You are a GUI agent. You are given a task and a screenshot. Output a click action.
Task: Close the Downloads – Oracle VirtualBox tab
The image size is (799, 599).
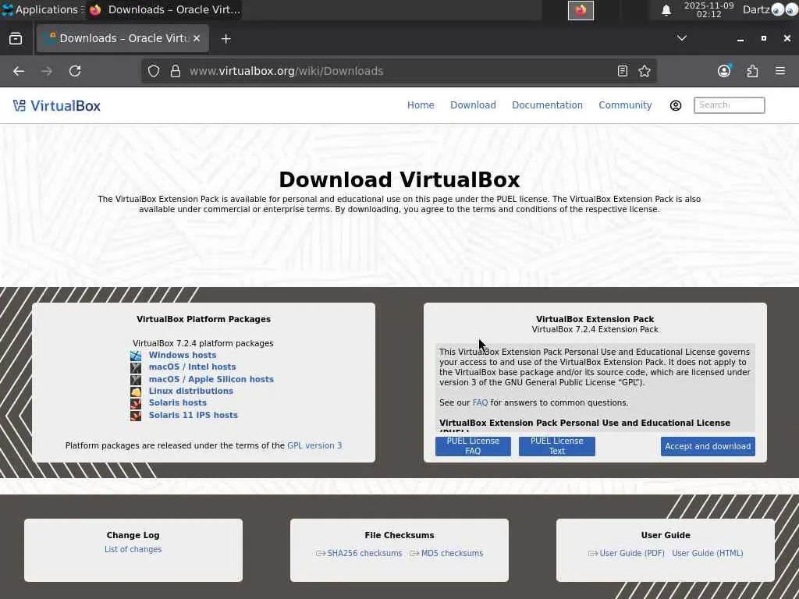pos(197,39)
